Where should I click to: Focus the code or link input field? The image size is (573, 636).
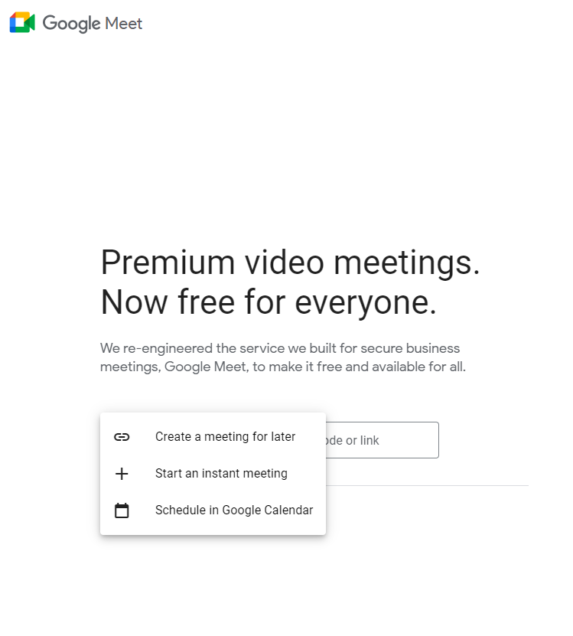tap(382, 440)
